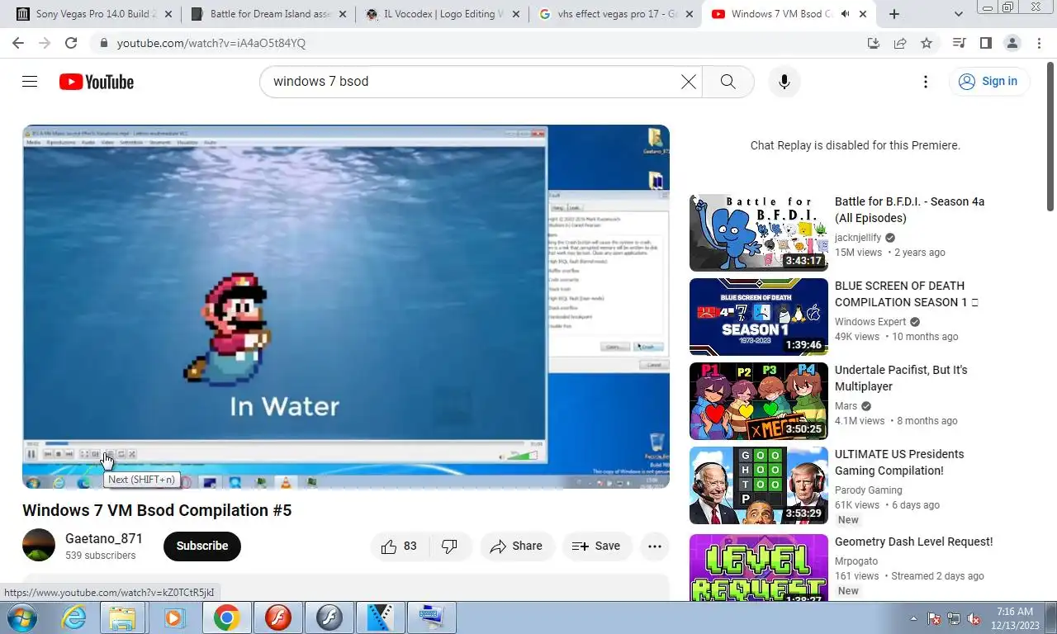The width and height of the screenshot is (1057, 634).
Task: Start voice search with the microphone
Action: pyautogui.click(x=784, y=81)
